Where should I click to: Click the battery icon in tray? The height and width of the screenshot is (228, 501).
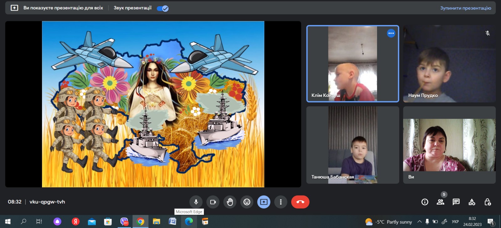(x=435, y=221)
